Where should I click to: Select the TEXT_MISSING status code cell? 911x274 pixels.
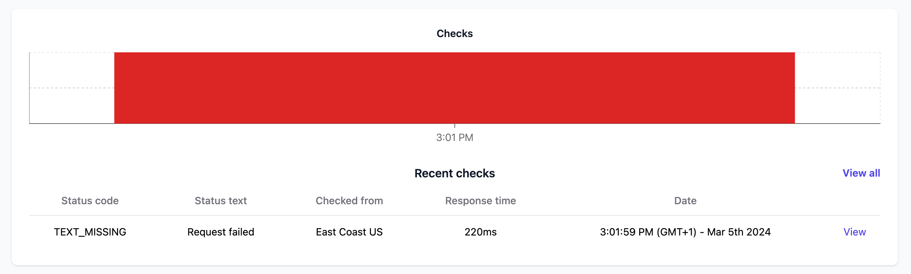coord(90,232)
